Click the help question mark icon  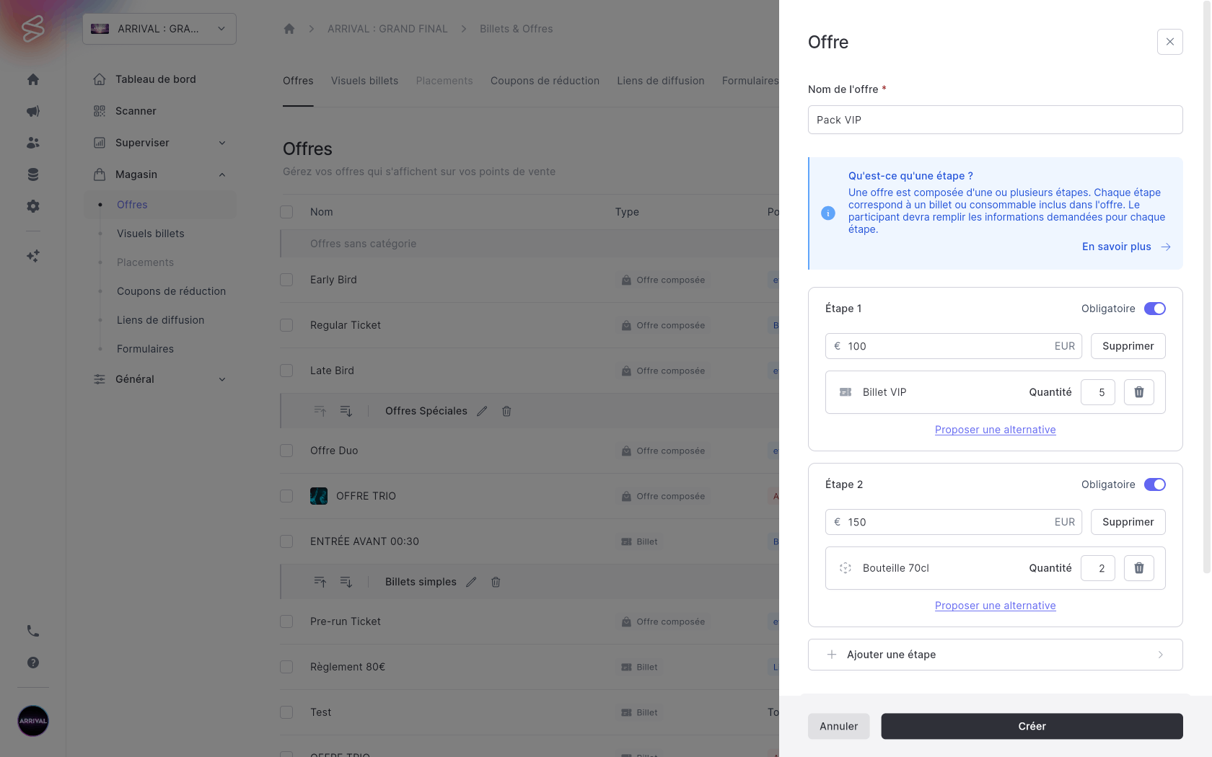click(33, 663)
